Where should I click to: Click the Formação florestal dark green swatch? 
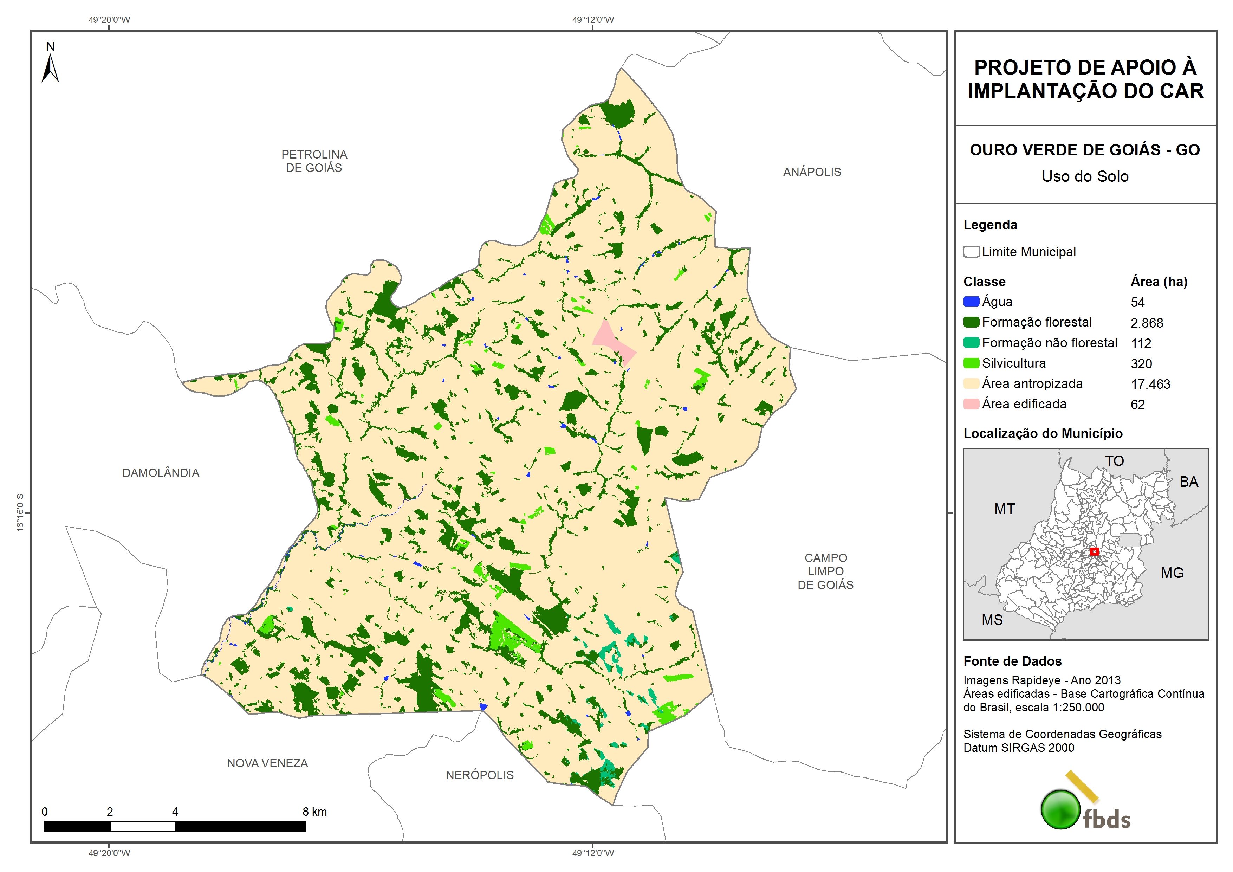(971, 322)
